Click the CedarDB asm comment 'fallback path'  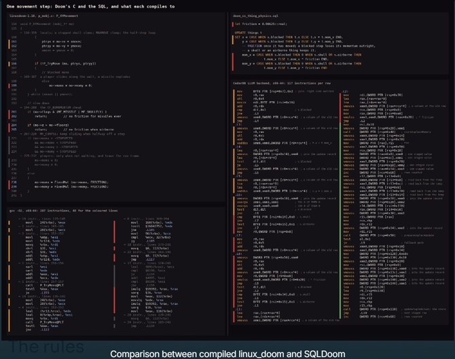(x=414, y=243)
